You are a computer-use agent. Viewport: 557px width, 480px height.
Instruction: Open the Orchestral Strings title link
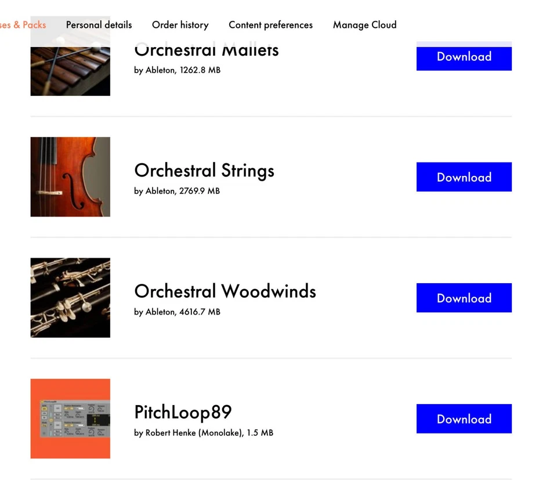point(204,171)
